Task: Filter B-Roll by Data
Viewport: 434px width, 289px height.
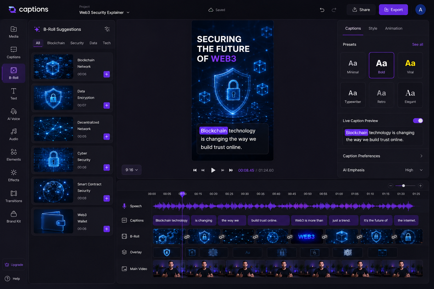Action: [93, 43]
